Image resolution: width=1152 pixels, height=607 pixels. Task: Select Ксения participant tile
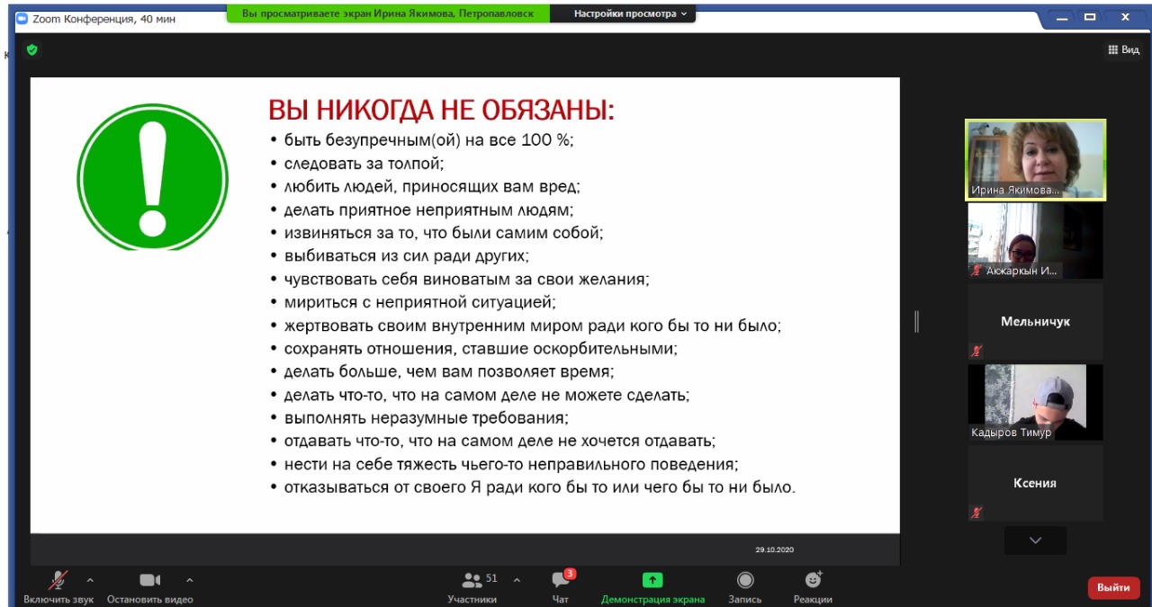(x=1036, y=483)
